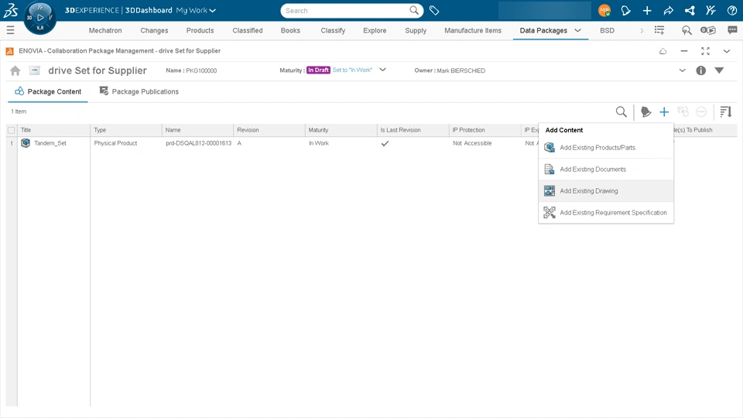Open the Changes tab
743x418 pixels.
pos(154,30)
